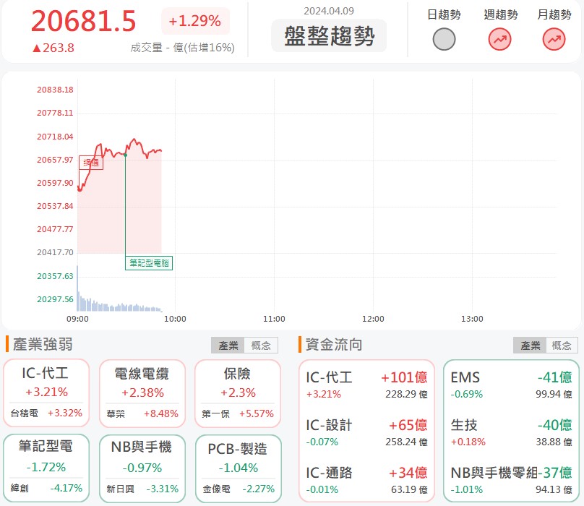Click the 成交量 volume estimate text

(182, 48)
